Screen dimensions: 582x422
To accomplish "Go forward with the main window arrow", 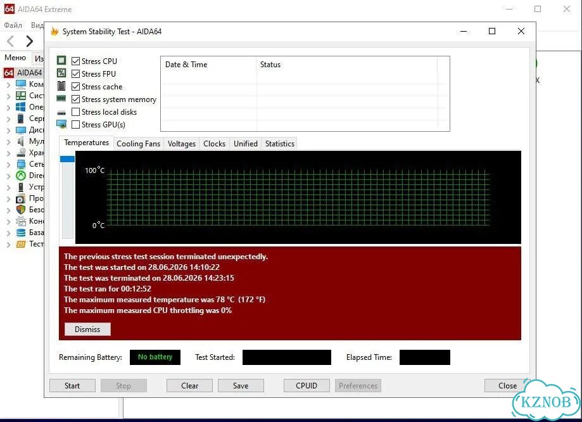I will pos(30,41).
